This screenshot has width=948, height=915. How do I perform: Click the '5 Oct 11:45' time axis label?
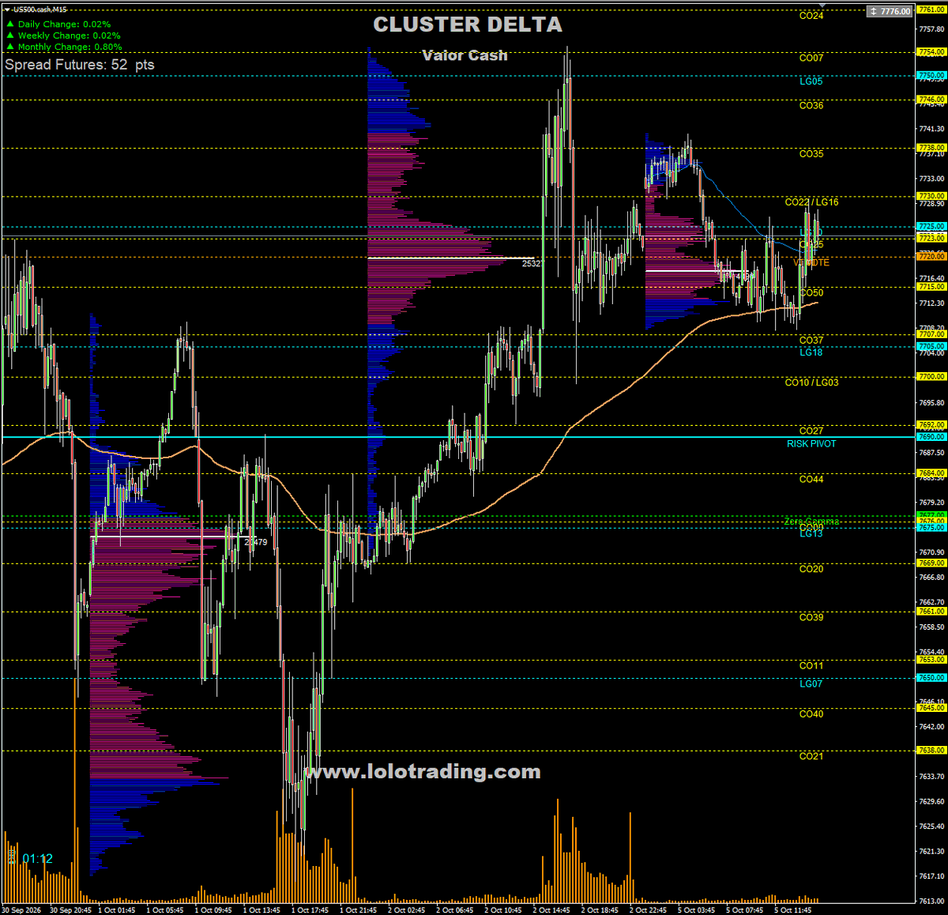793,910
